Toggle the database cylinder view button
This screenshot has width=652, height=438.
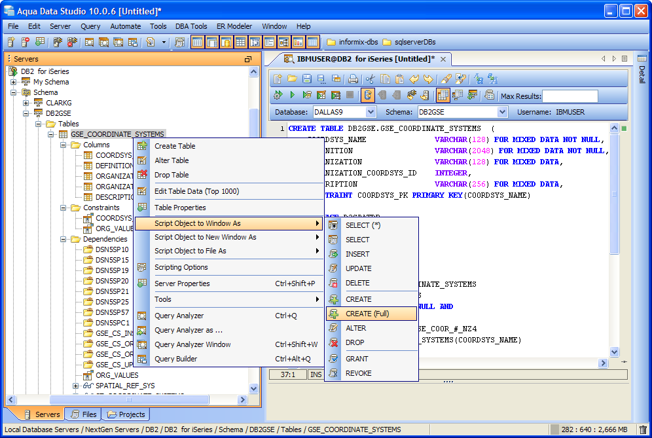[x=226, y=42]
